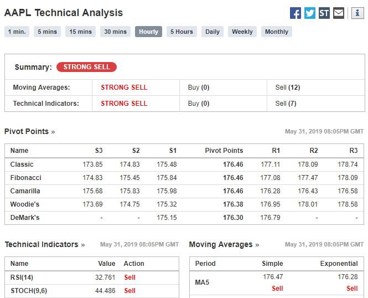Screen dimensions: 368x298
Task: Share analysis on Facebook icon
Action: point(296,13)
